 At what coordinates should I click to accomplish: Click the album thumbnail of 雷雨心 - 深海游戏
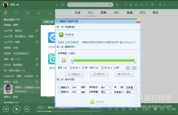click(x=8, y=89)
